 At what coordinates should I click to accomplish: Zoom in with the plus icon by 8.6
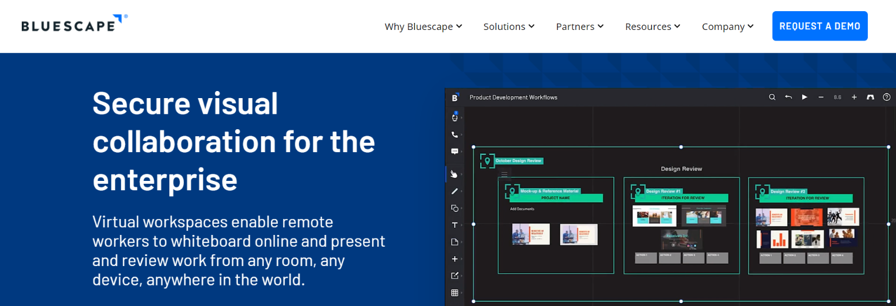854,97
